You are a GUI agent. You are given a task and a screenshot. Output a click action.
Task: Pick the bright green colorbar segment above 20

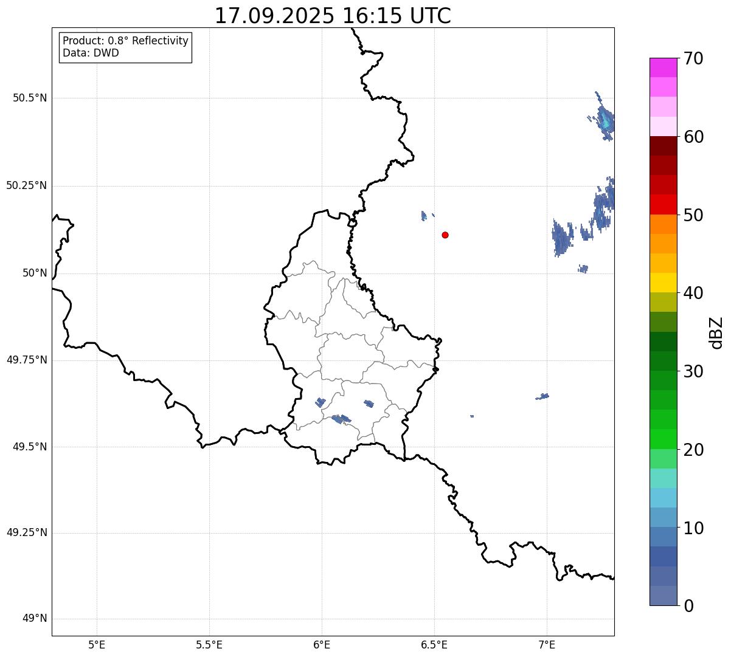tap(663, 439)
